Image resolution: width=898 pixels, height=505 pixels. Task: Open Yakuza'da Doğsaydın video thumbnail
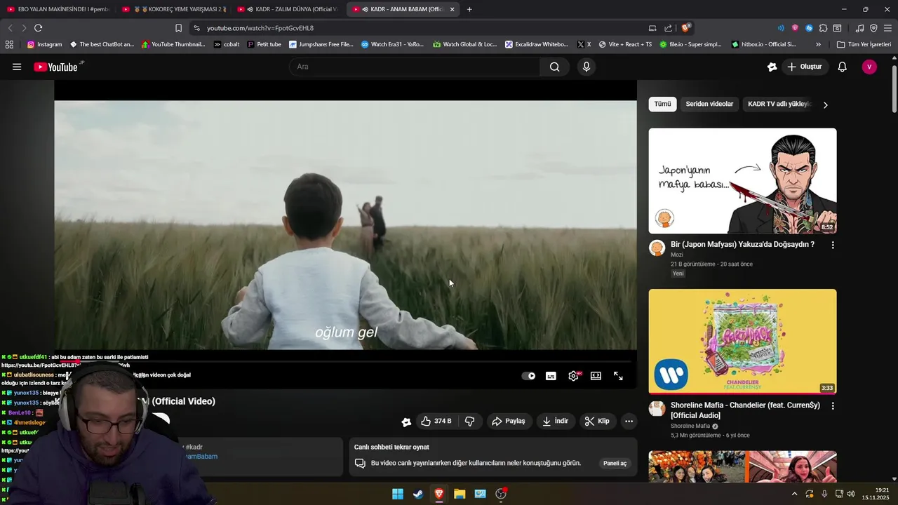[x=742, y=181]
